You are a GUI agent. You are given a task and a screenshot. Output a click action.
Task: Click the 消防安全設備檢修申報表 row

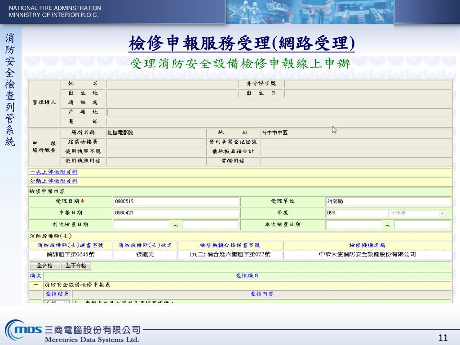point(248,285)
